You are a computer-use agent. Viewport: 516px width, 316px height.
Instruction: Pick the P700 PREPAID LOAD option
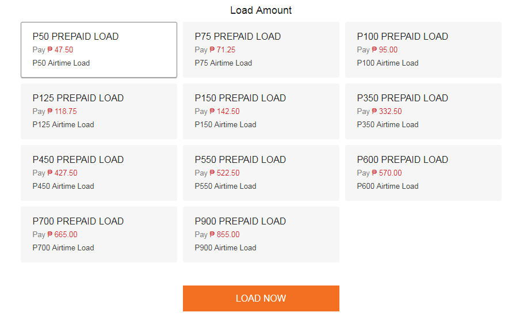click(x=98, y=234)
